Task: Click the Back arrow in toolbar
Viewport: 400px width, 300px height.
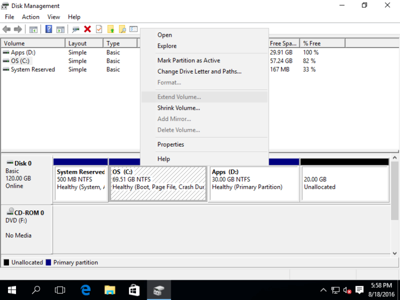Action: pos(7,29)
